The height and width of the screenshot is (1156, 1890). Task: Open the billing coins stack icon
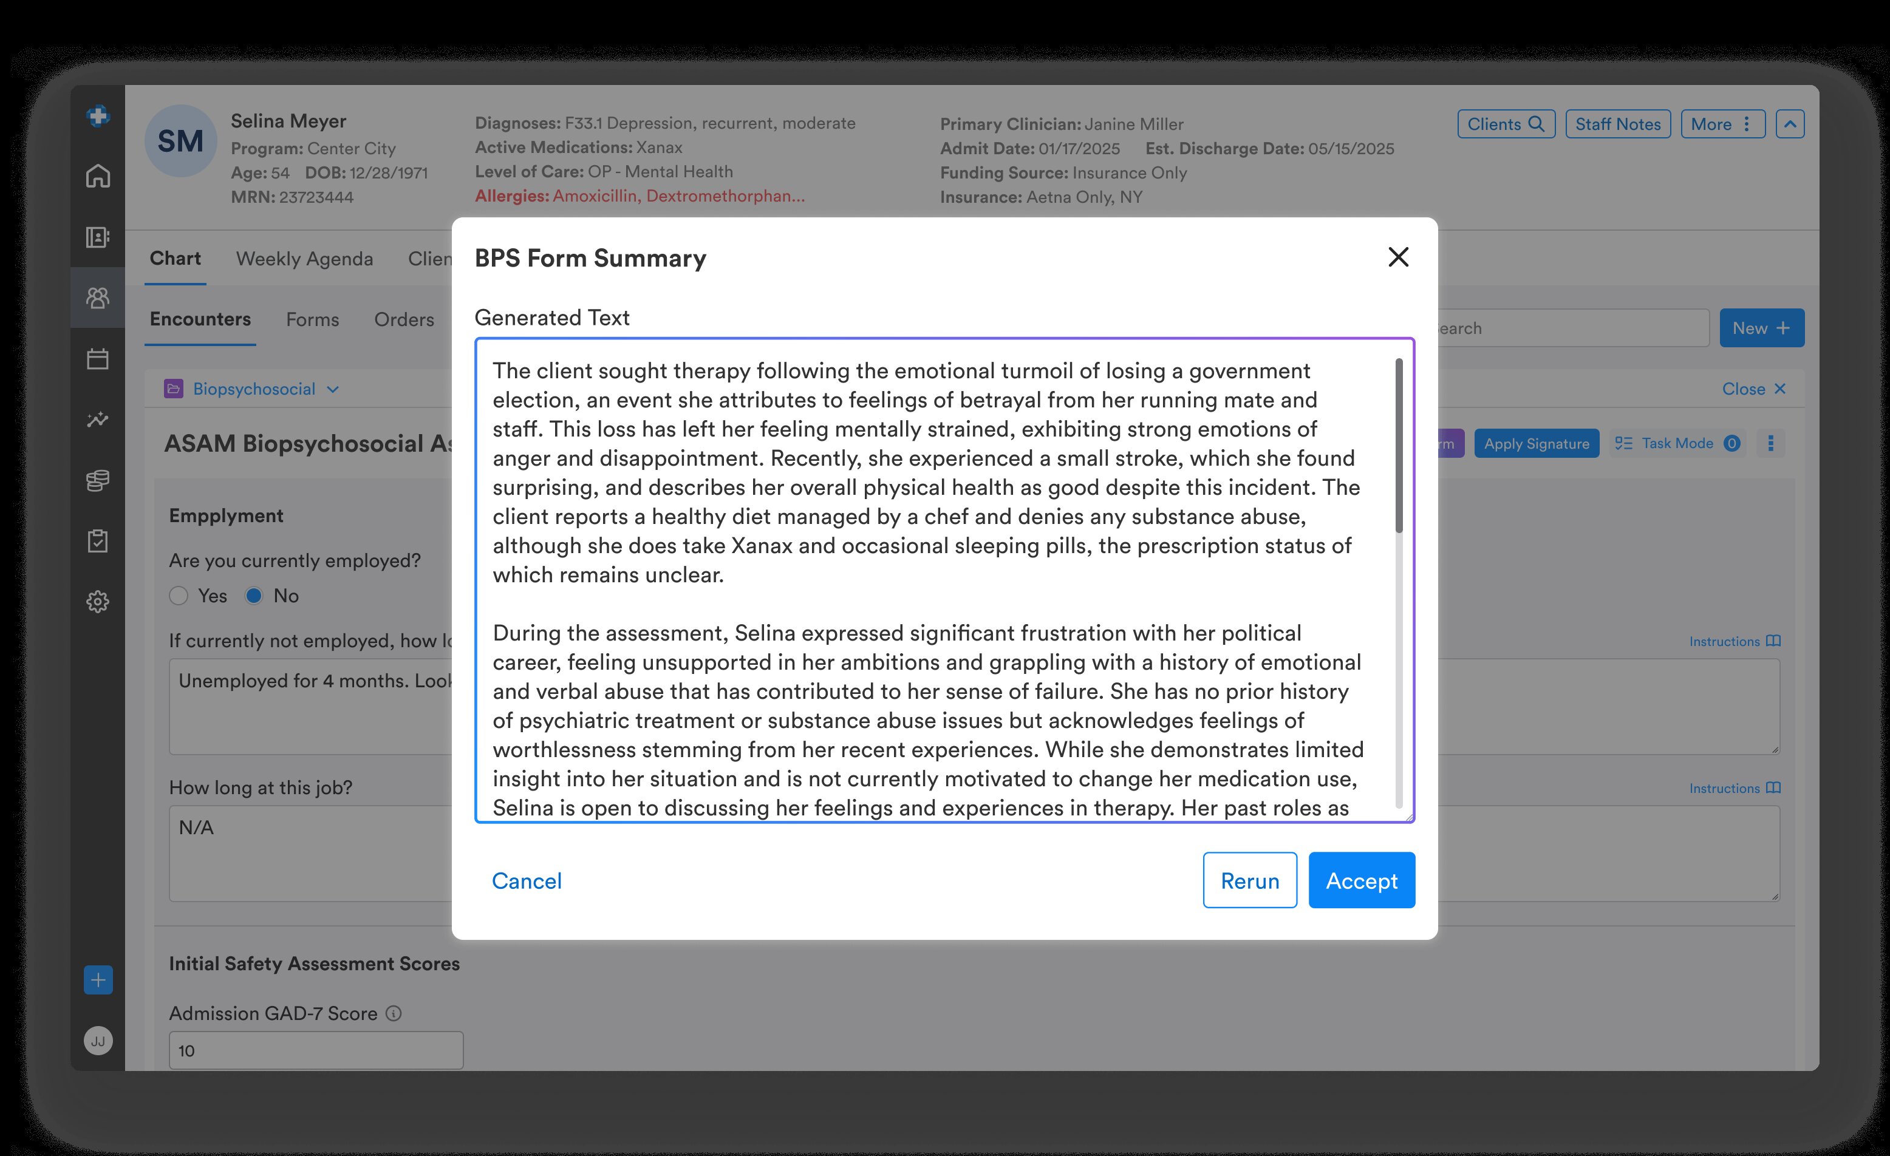tap(97, 481)
